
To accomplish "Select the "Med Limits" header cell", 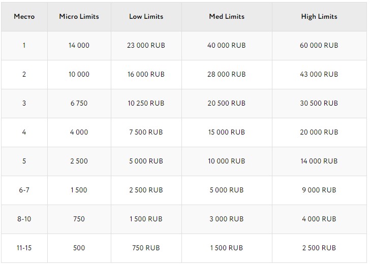I will pos(227,16).
